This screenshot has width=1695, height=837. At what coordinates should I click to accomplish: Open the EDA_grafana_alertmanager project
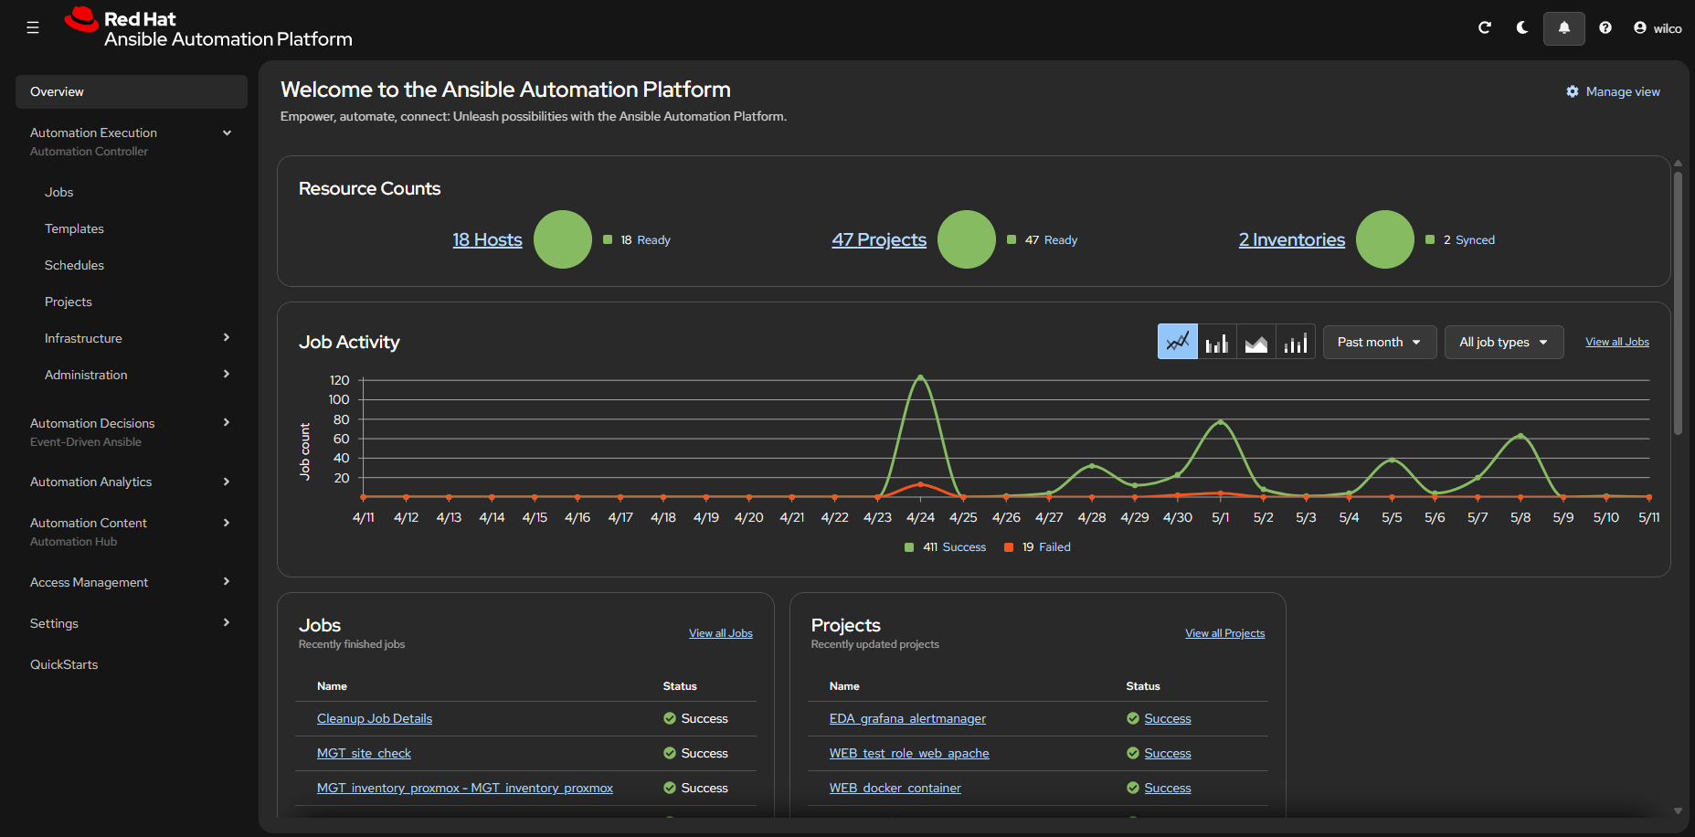tap(907, 718)
